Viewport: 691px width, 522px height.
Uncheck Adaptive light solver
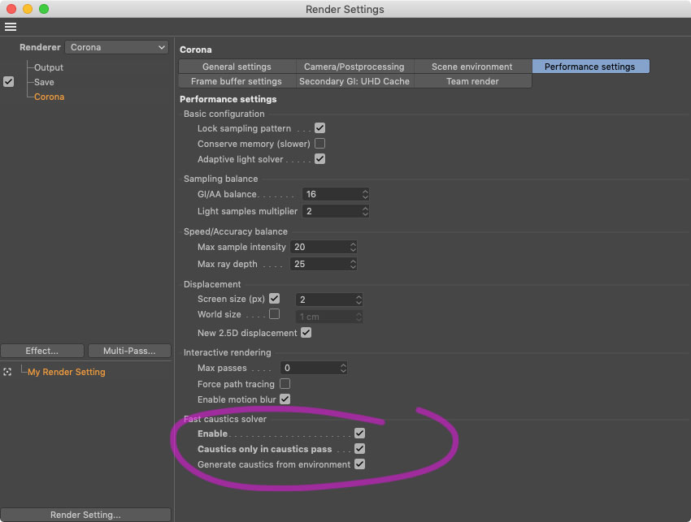click(x=320, y=159)
